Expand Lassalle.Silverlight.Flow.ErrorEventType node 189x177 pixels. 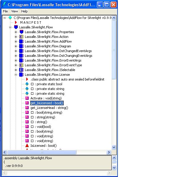[16, 65]
